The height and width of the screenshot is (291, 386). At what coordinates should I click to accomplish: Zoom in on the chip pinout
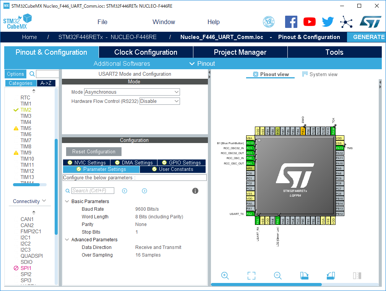(225, 275)
